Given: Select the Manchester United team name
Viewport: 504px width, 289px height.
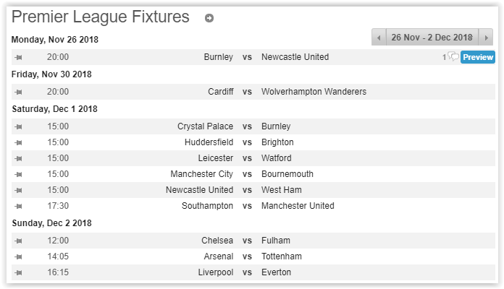Looking at the screenshot, I should 298,206.
